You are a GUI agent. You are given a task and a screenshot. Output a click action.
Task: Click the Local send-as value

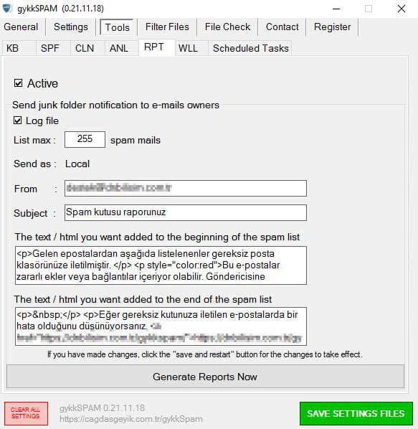pyautogui.click(x=77, y=164)
